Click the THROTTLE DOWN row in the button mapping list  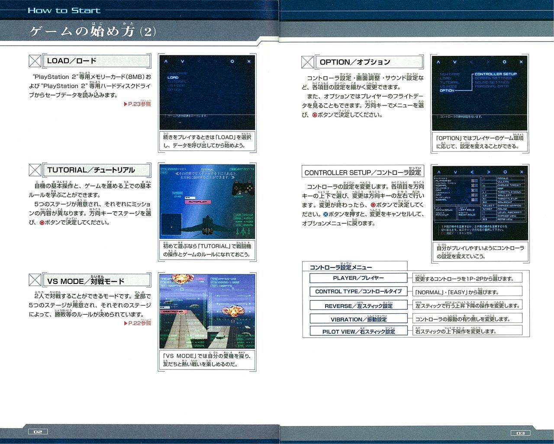click(503, 192)
